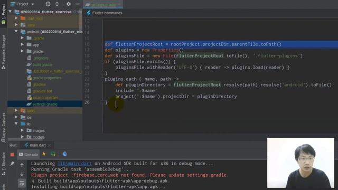
Task: Trigger Flutter Hot Restart green icon
Action: tap(53, 154)
